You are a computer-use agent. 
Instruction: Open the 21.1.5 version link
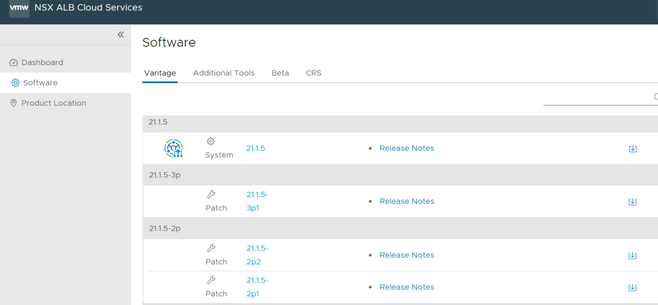[256, 148]
